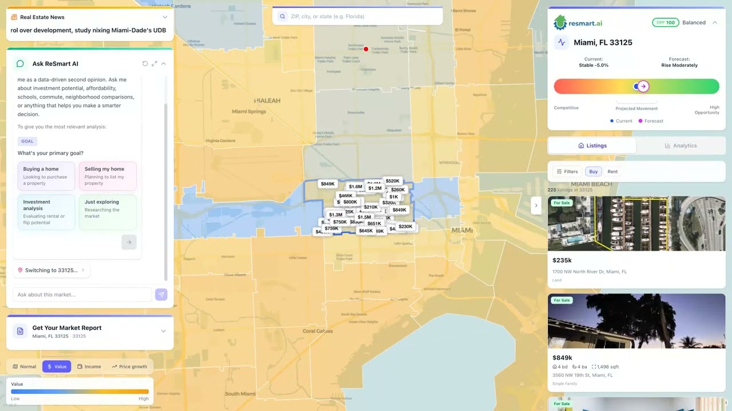
Task: Select the $230K map price marker
Action: click(405, 227)
